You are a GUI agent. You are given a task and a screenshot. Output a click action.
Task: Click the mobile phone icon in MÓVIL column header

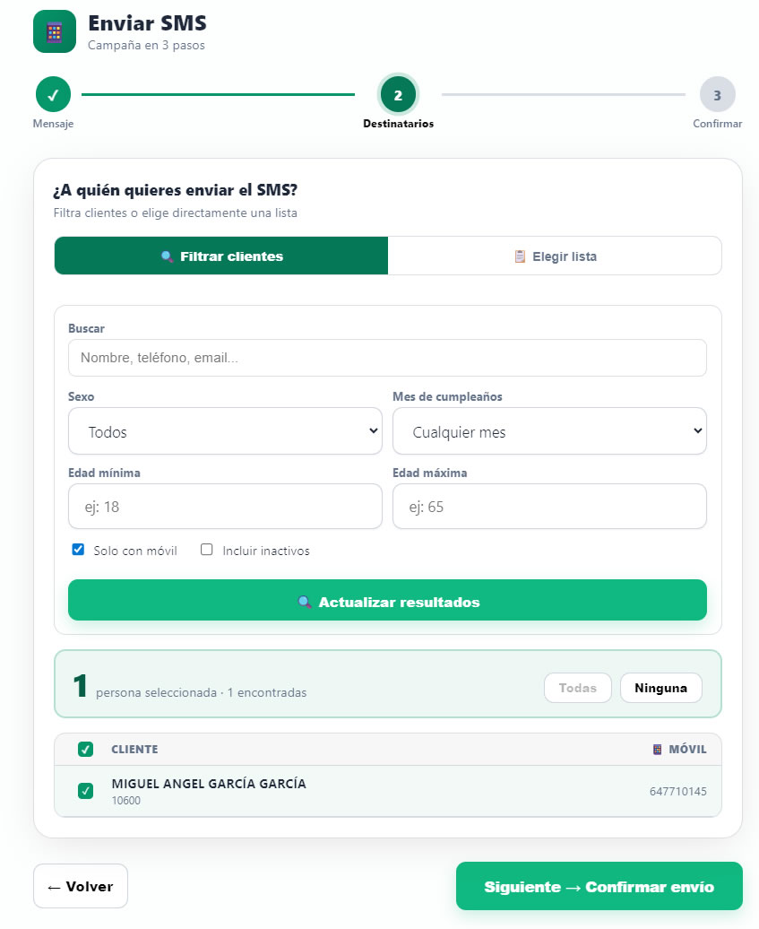[659, 749]
